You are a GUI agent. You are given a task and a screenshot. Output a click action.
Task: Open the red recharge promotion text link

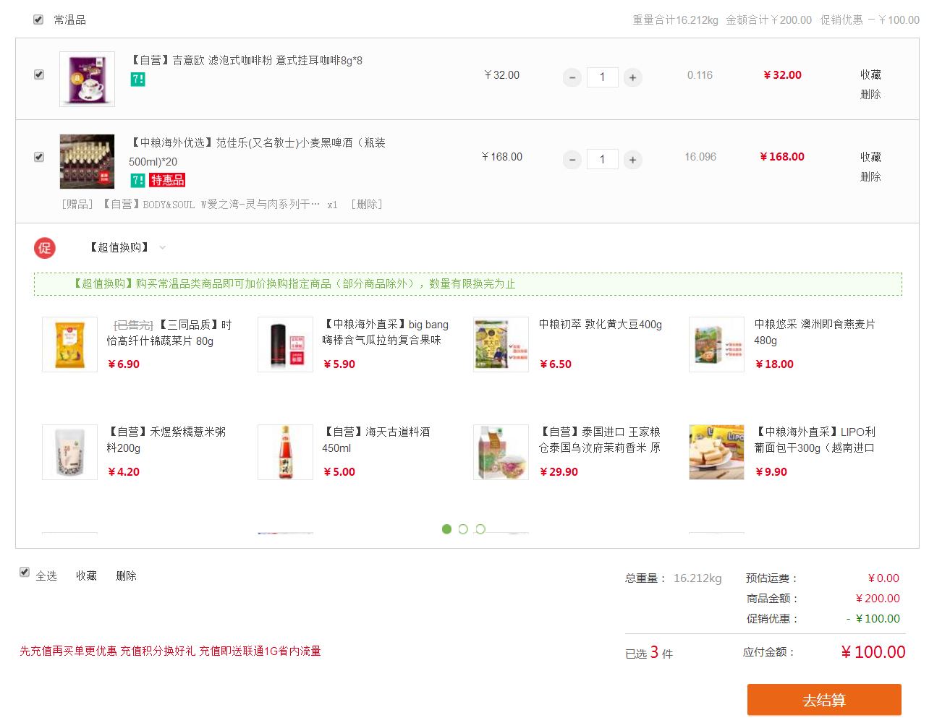click(x=170, y=651)
